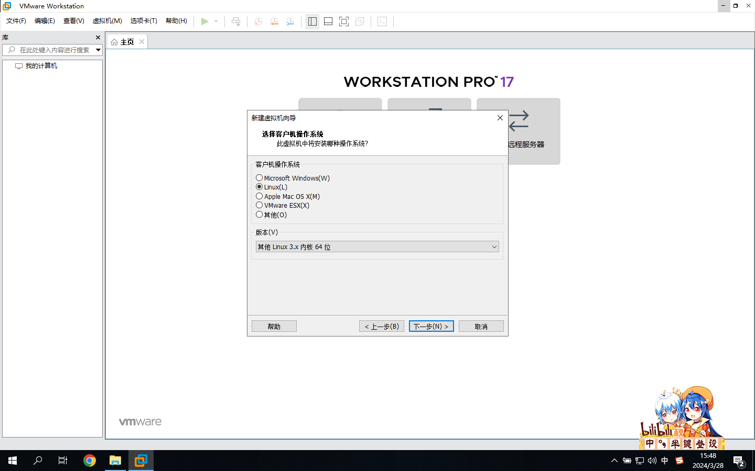Image resolution: width=755 pixels, height=471 pixels.
Task: Open the Linux version dropdown
Action: pos(377,247)
